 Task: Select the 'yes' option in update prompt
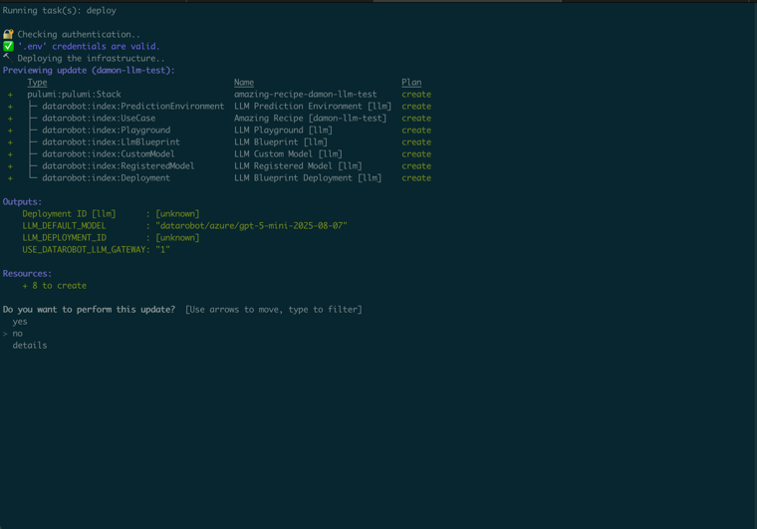coord(20,322)
